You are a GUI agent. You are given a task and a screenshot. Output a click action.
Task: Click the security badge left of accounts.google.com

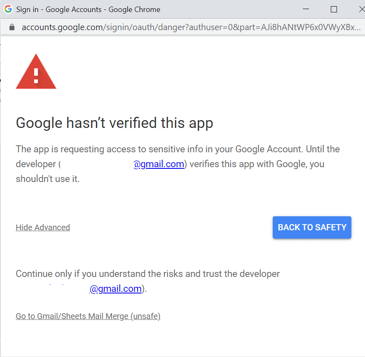click(12, 27)
